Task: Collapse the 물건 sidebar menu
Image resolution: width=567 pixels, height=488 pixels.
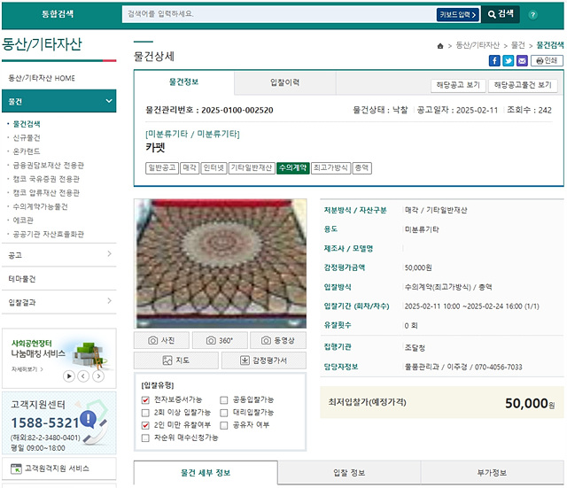Action: point(59,101)
